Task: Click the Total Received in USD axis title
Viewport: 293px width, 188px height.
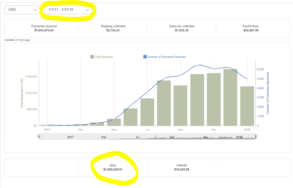Action: (22, 93)
